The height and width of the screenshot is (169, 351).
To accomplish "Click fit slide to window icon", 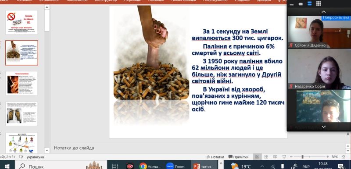I will (344, 157).
